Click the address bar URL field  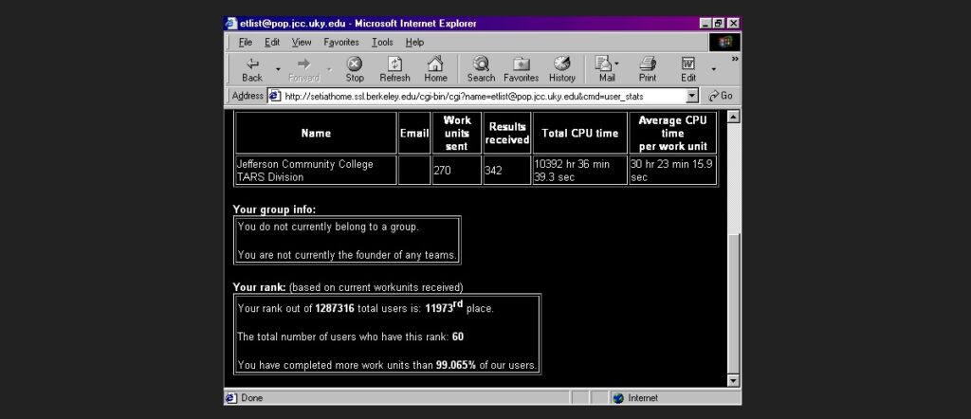(x=483, y=96)
